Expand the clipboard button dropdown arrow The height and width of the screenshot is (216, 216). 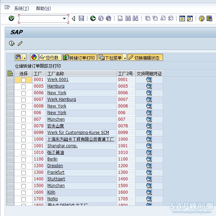click(x=24, y=57)
